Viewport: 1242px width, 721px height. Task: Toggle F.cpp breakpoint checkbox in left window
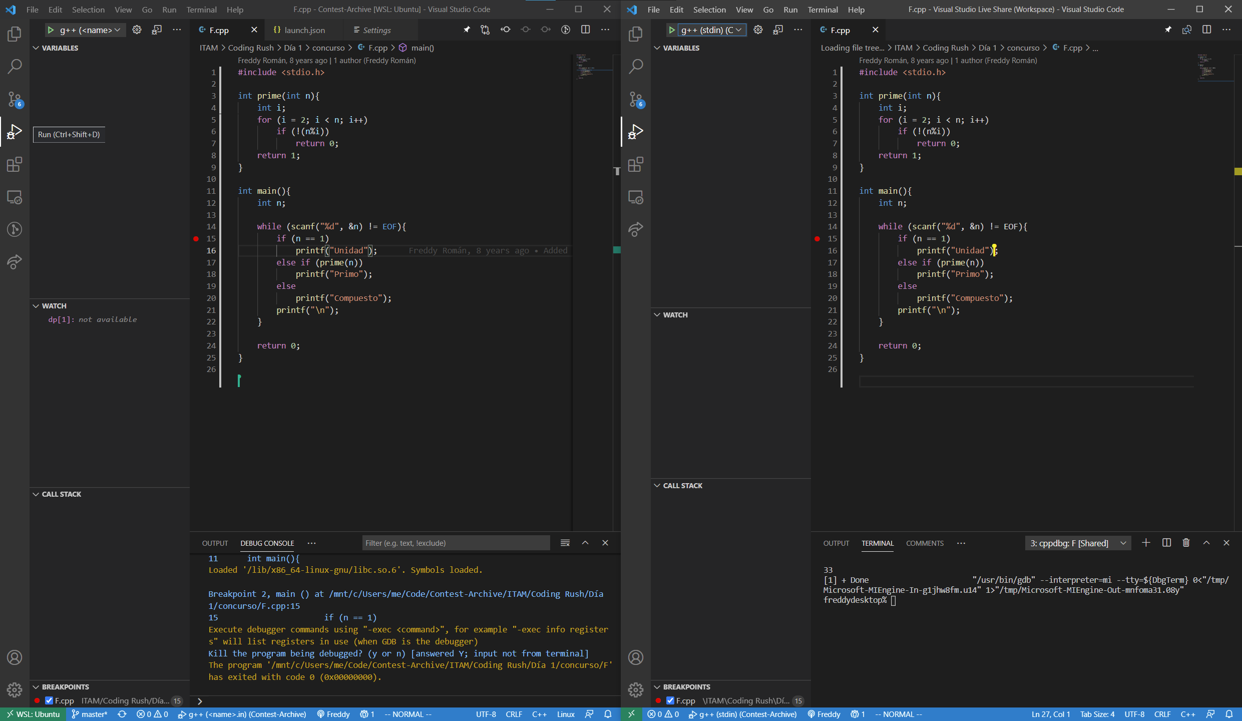(49, 700)
